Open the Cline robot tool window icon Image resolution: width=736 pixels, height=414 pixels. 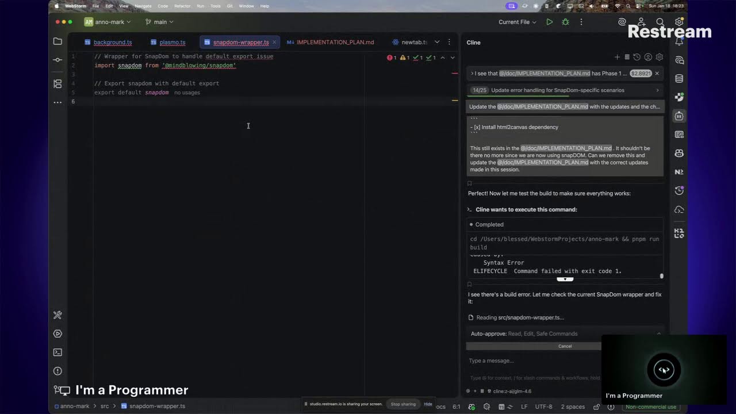point(679,116)
